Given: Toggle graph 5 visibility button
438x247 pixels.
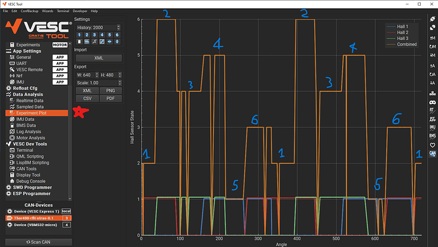Looking at the screenshot, I should [x=109, y=35].
